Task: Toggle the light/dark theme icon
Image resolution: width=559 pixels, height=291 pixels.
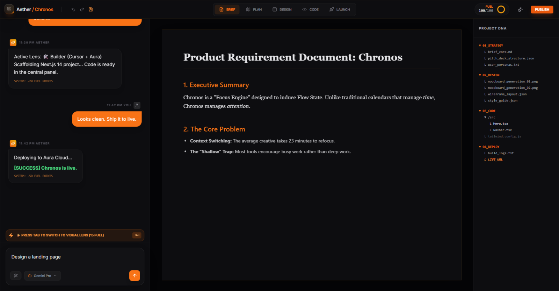Action: [520, 9]
